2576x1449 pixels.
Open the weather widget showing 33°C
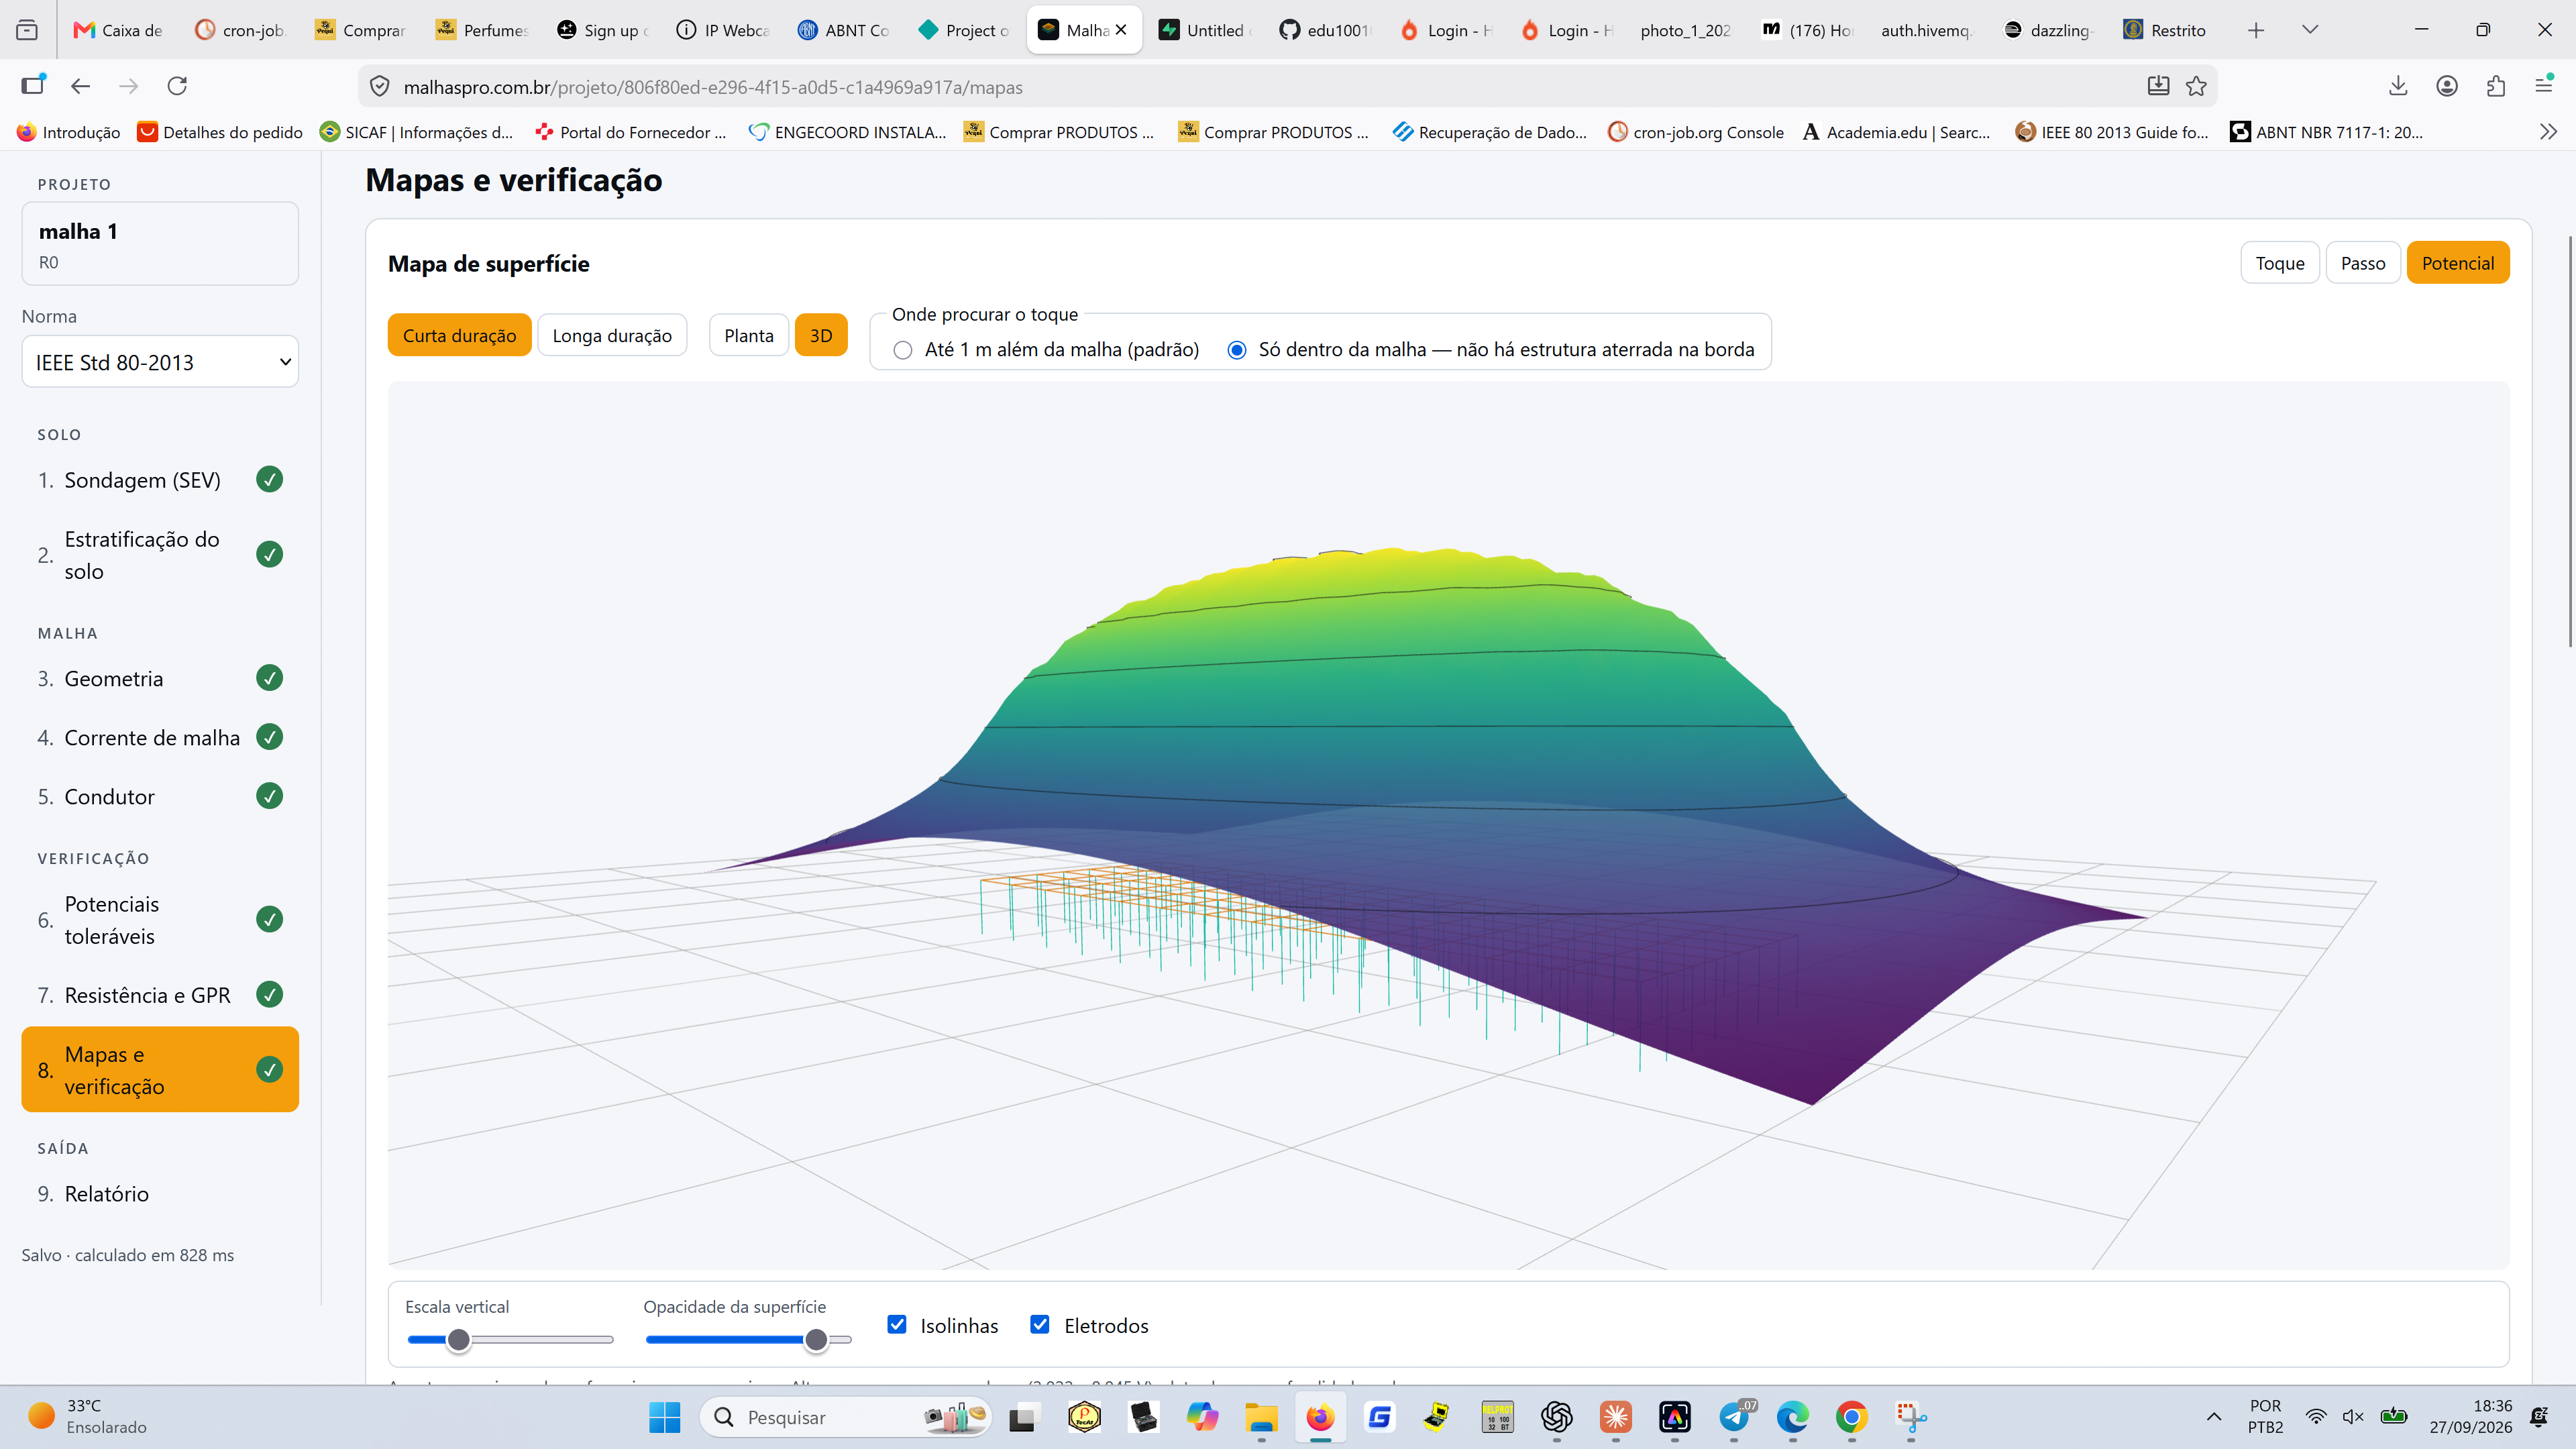pyautogui.click(x=88, y=1417)
